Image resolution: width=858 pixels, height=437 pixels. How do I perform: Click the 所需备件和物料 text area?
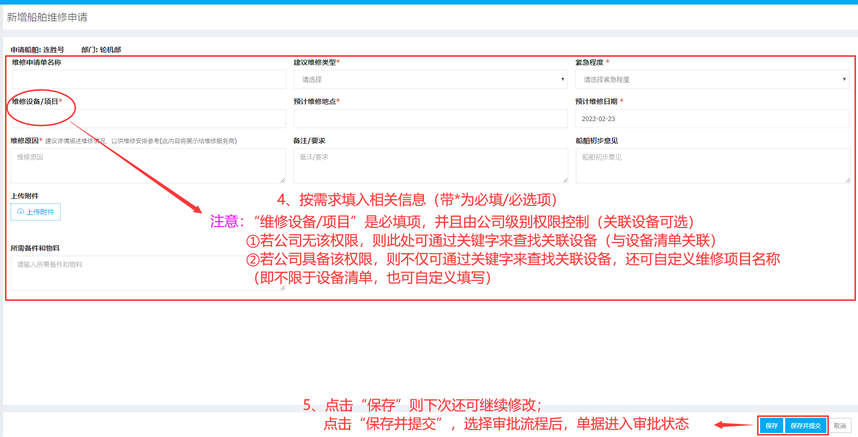pyautogui.click(x=148, y=273)
